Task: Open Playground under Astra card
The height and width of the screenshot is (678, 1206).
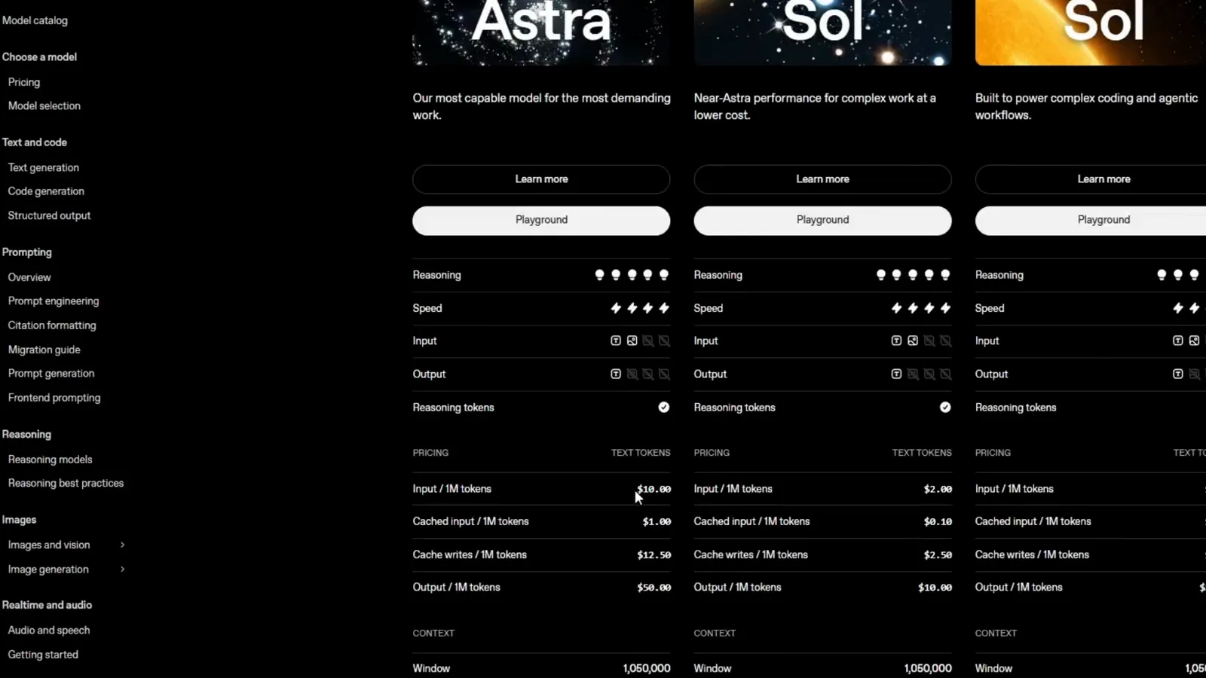Action: pos(541,220)
